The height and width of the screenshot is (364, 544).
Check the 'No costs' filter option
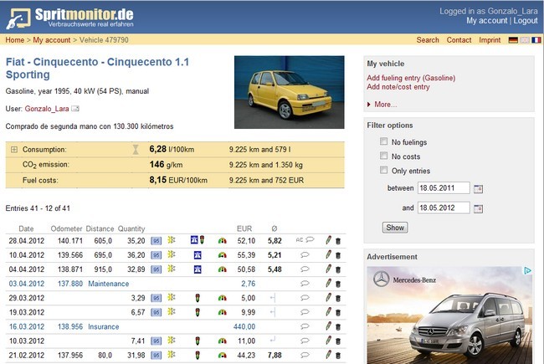(x=383, y=156)
